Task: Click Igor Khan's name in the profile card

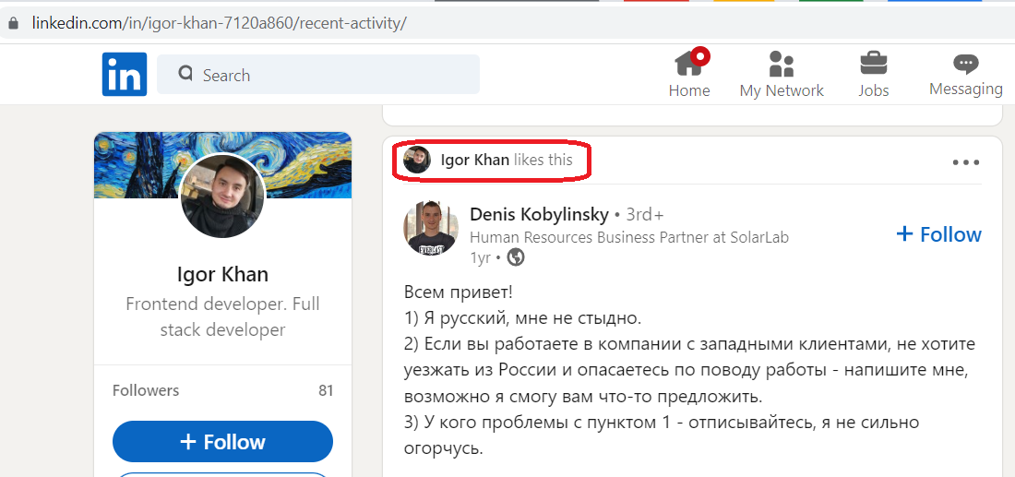Action: [x=222, y=274]
